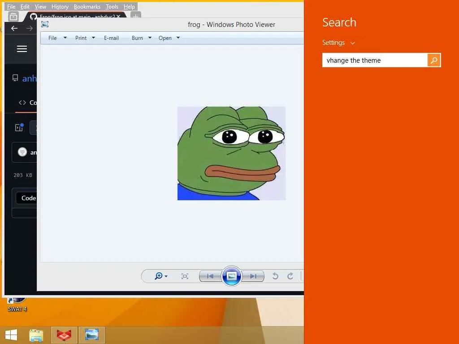Open the browser Help menu

point(129,6)
